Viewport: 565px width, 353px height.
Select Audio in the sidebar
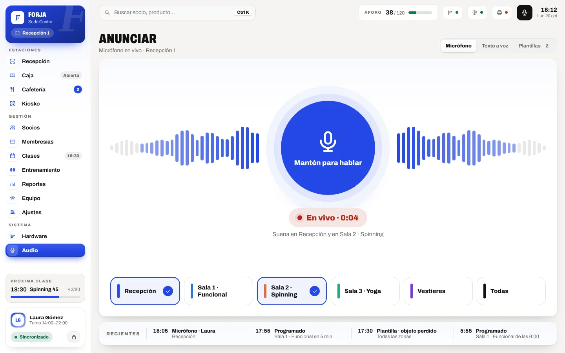[x=45, y=250]
